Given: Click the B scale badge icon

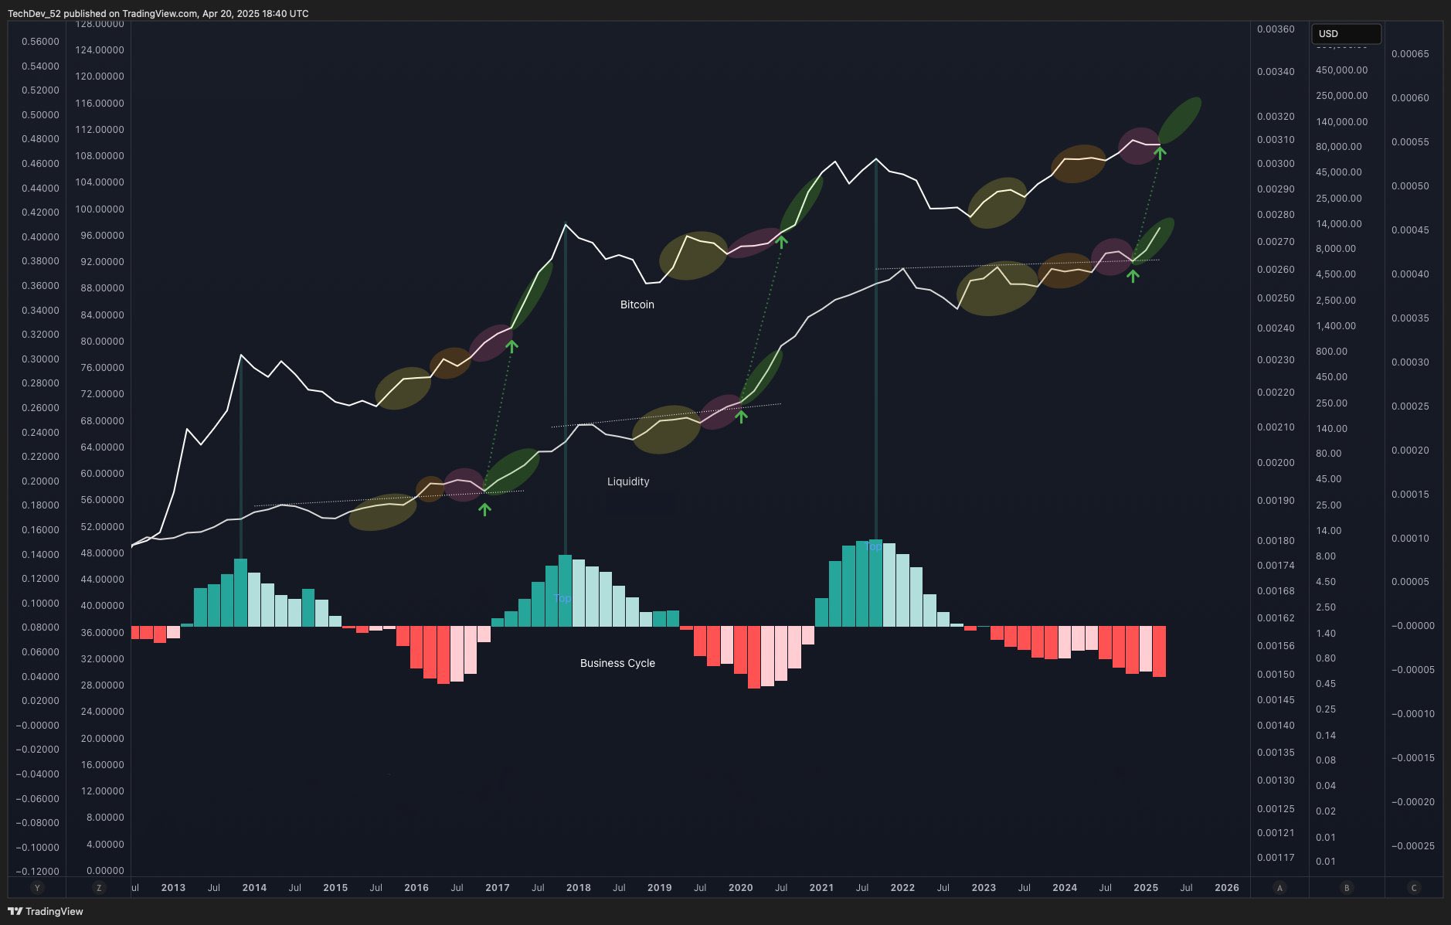Looking at the screenshot, I should click(x=1347, y=888).
